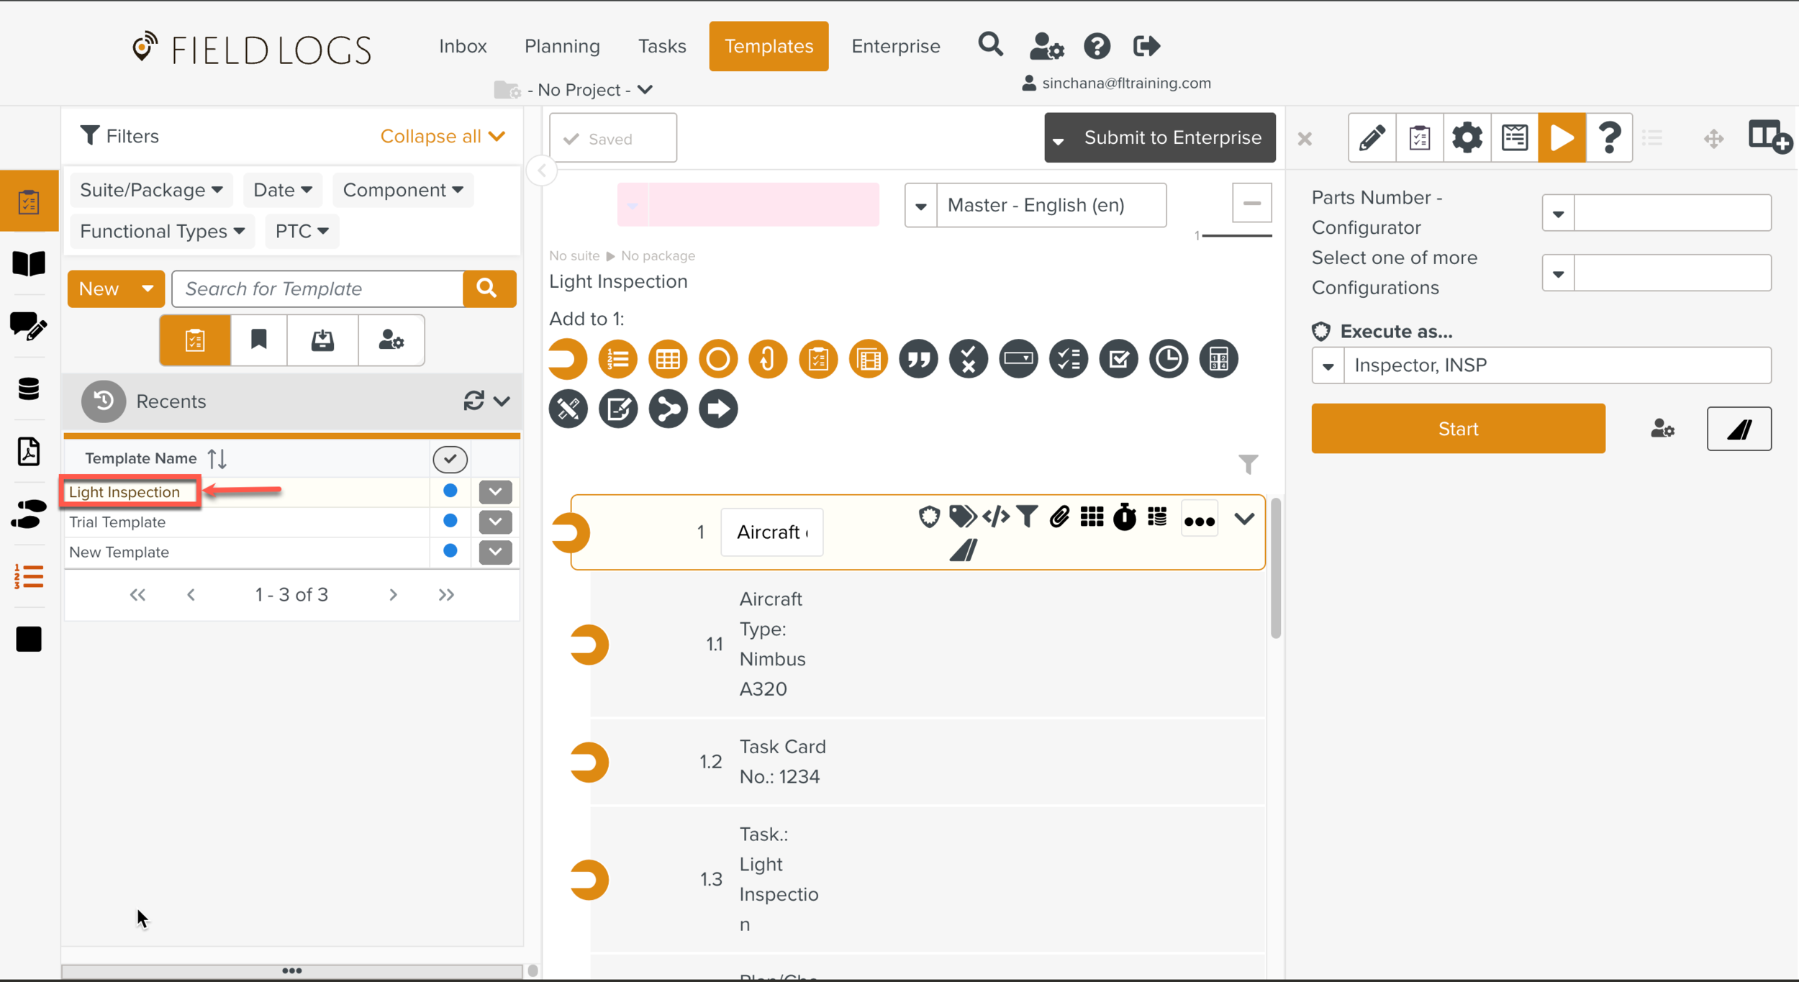The height and width of the screenshot is (982, 1799).
Task: Select the clock/time element icon
Action: 1168,358
